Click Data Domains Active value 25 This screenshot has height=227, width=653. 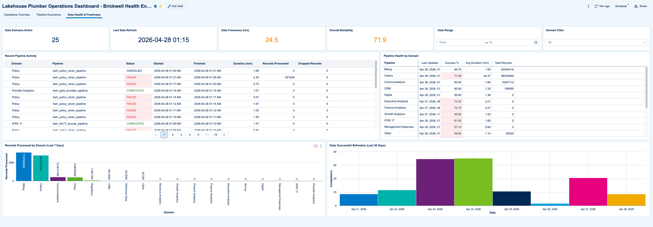tap(56, 40)
